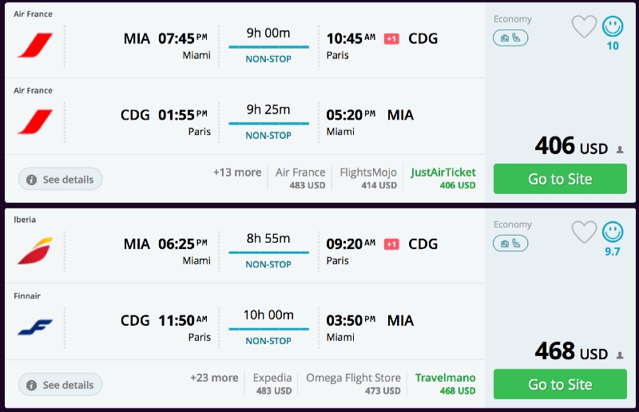Image resolution: width=639 pixels, height=412 pixels.
Task: Click the Air France logo on Paris return
Action: [x=34, y=122]
